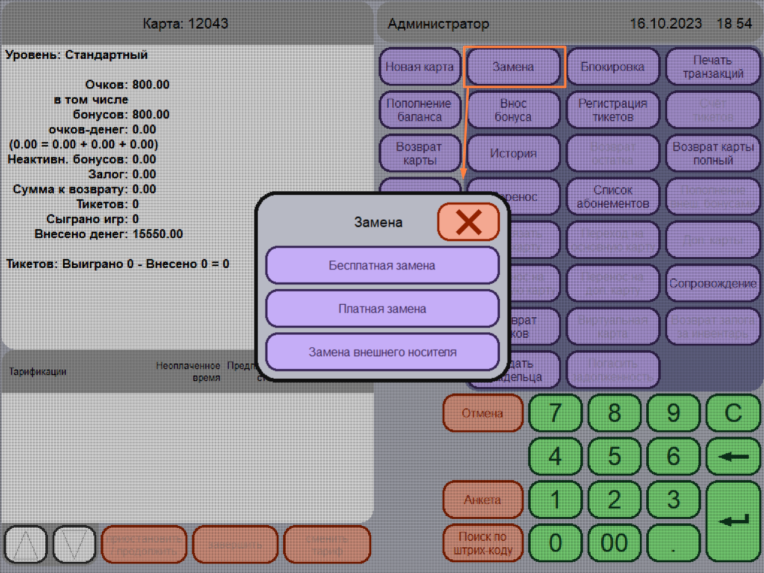Tap keypad digit 1
The width and height of the screenshot is (764, 573).
556,500
